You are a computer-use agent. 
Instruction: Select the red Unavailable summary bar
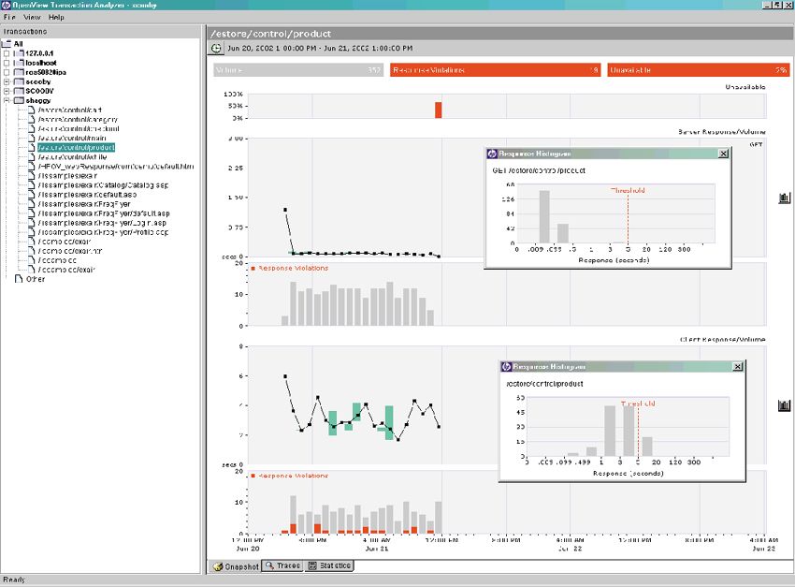click(699, 70)
